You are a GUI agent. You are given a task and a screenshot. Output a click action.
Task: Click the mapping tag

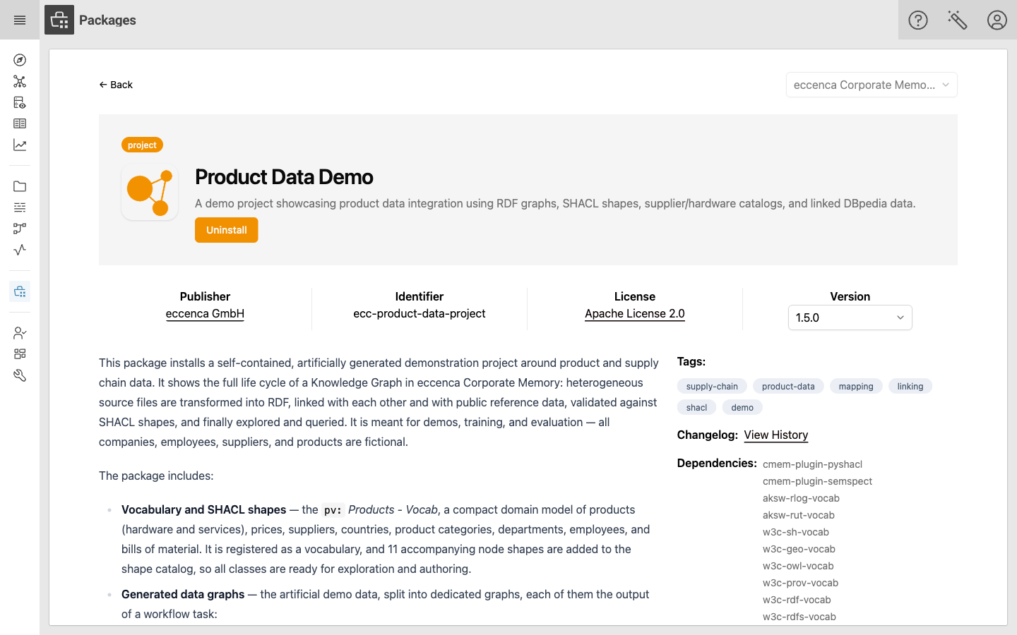[x=856, y=386]
